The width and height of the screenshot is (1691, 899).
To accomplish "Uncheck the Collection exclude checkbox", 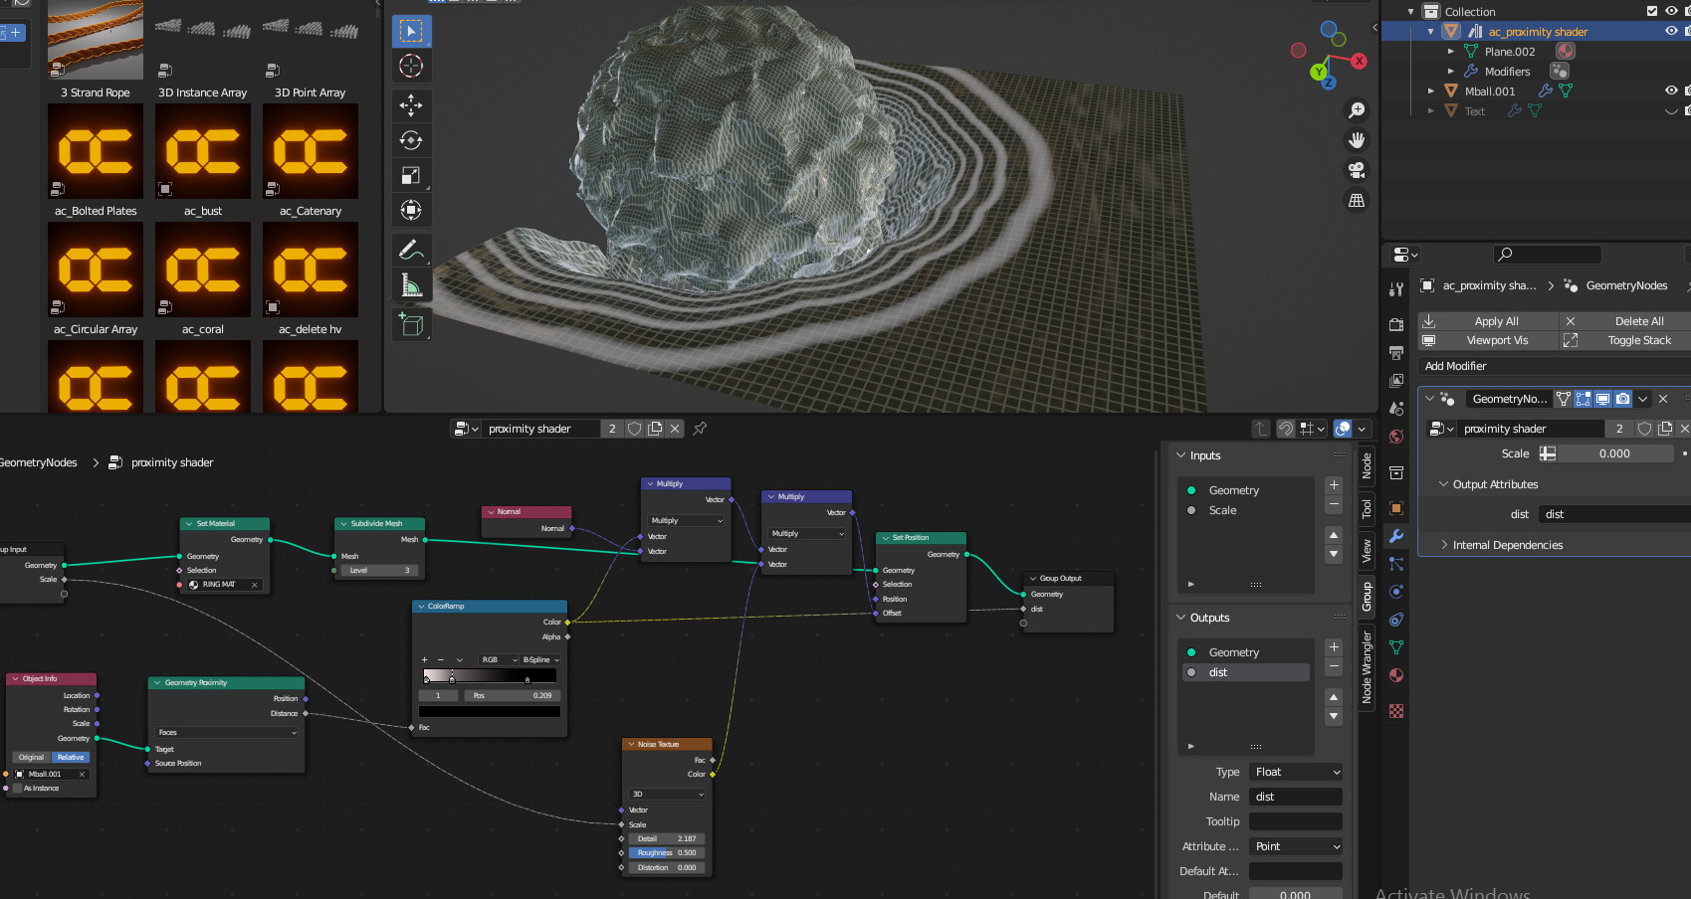I will click(x=1652, y=11).
